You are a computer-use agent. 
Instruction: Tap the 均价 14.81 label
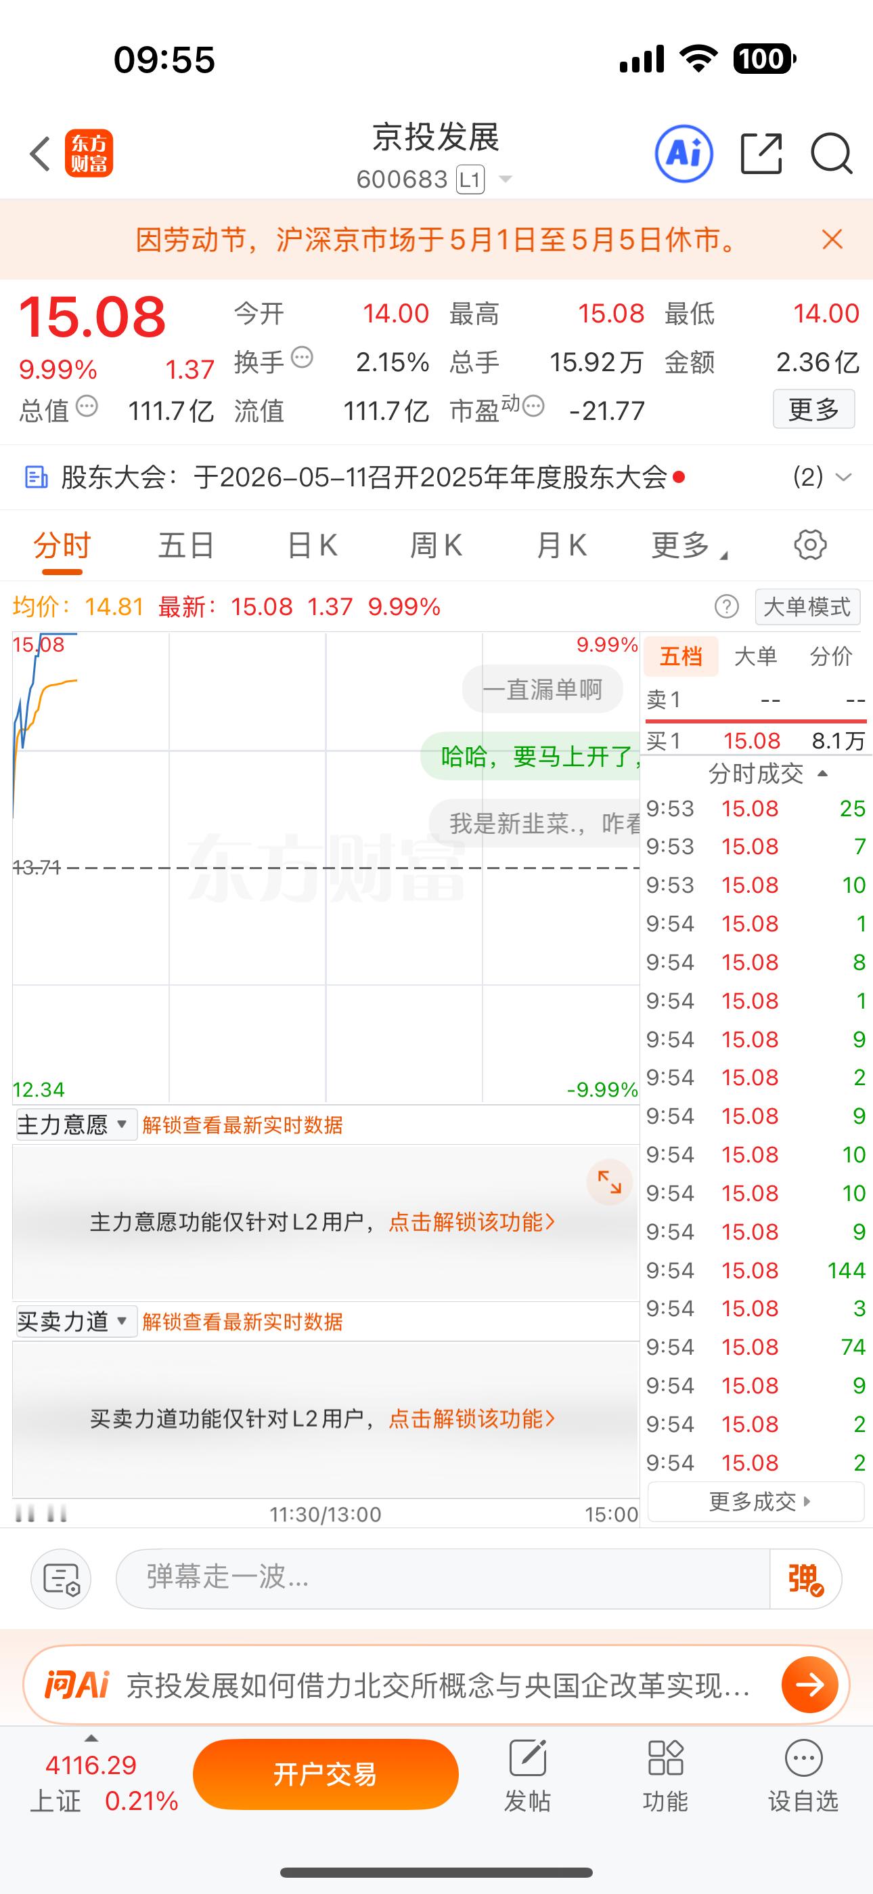78,608
